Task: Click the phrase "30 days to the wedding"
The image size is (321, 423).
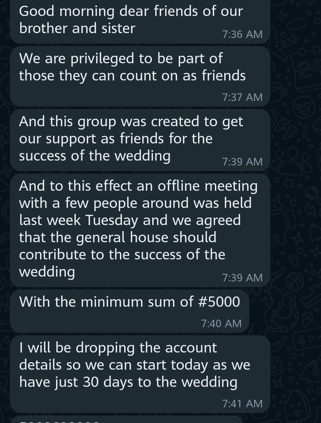Action: [x=160, y=382]
